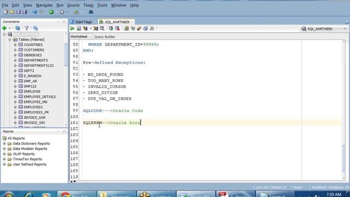350x197 pixels.
Task: Click the Save All icon
Action: click(25, 12)
